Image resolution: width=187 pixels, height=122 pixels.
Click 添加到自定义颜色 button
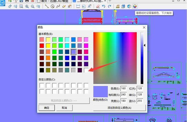click(x=119, y=108)
